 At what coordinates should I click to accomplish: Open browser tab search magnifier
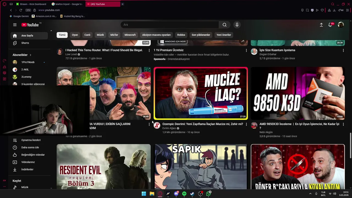332,4
